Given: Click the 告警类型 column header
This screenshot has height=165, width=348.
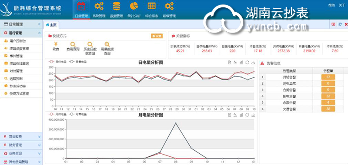Looking at the screenshot, I should tap(289, 71).
